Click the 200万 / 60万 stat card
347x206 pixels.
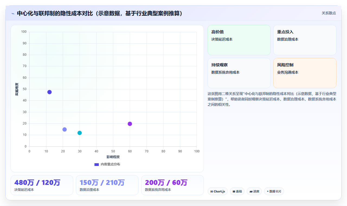coord(172,185)
